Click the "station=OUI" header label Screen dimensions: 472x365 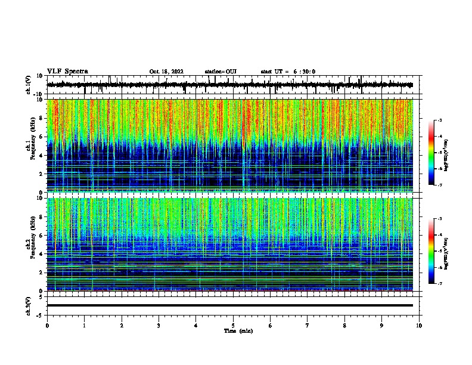pyautogui.click(x=221, y=72)
